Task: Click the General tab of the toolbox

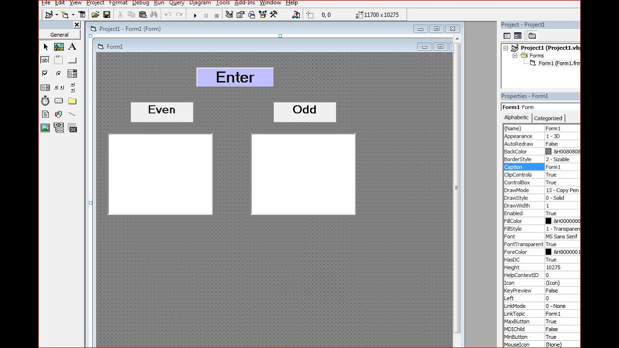Action: [59, 35]
